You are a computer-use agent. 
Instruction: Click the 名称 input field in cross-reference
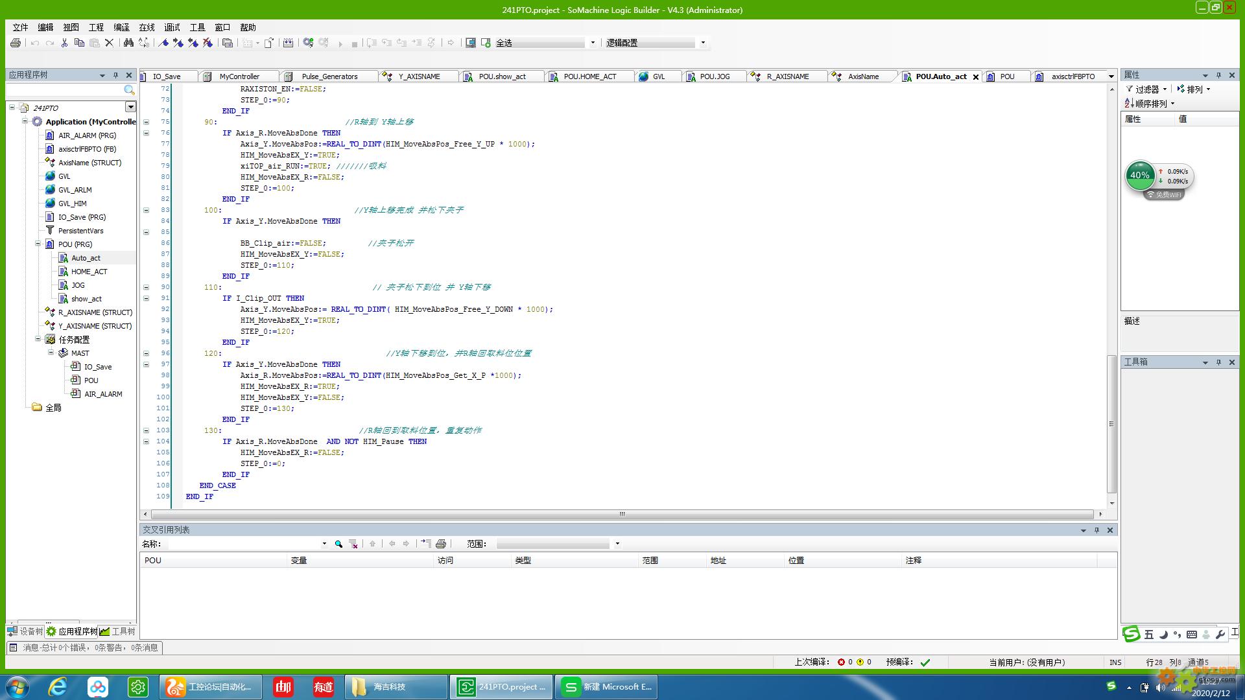[244, 544]
